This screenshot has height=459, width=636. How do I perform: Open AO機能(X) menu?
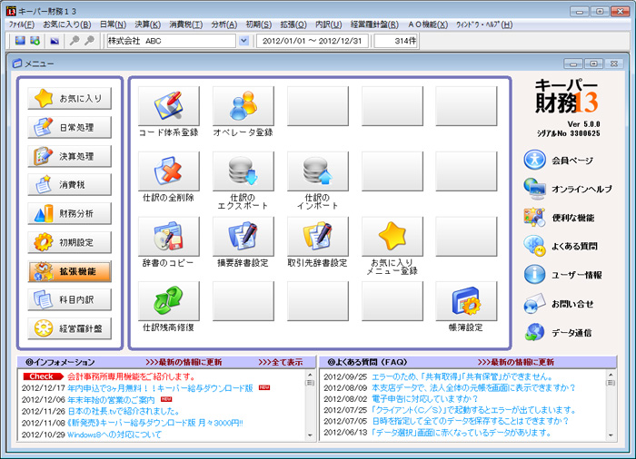428,24
